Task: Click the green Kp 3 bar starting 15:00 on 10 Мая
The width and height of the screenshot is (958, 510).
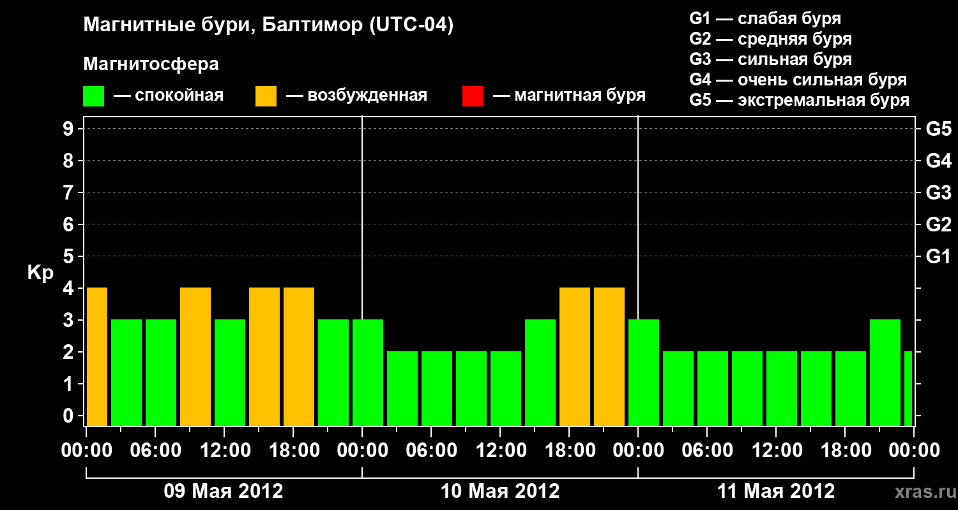Action: 540,373
